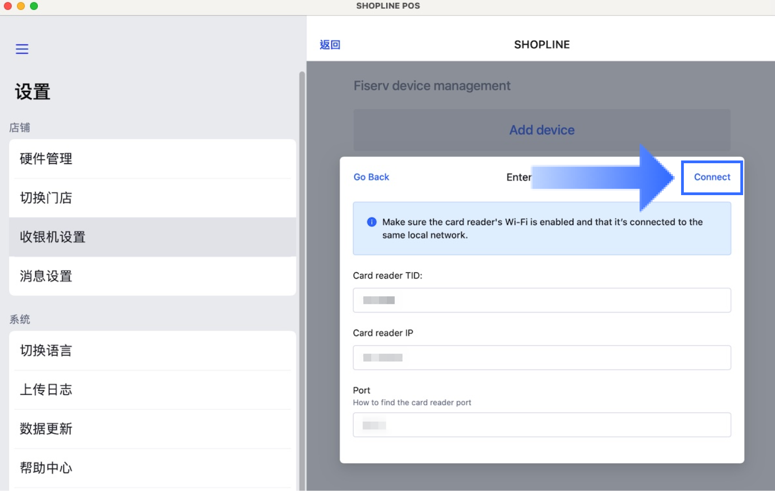Click the 店铺 section label
This screenshot has height=491, width=775.
[20, 128]
